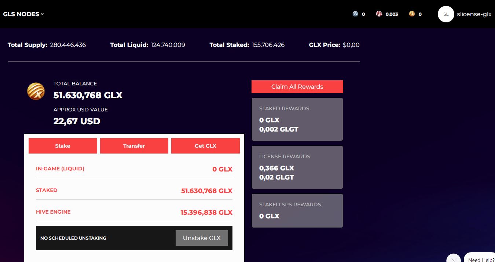
Task: Click the 0,02 GLGT license reward amount
Action: pos(277,177)
